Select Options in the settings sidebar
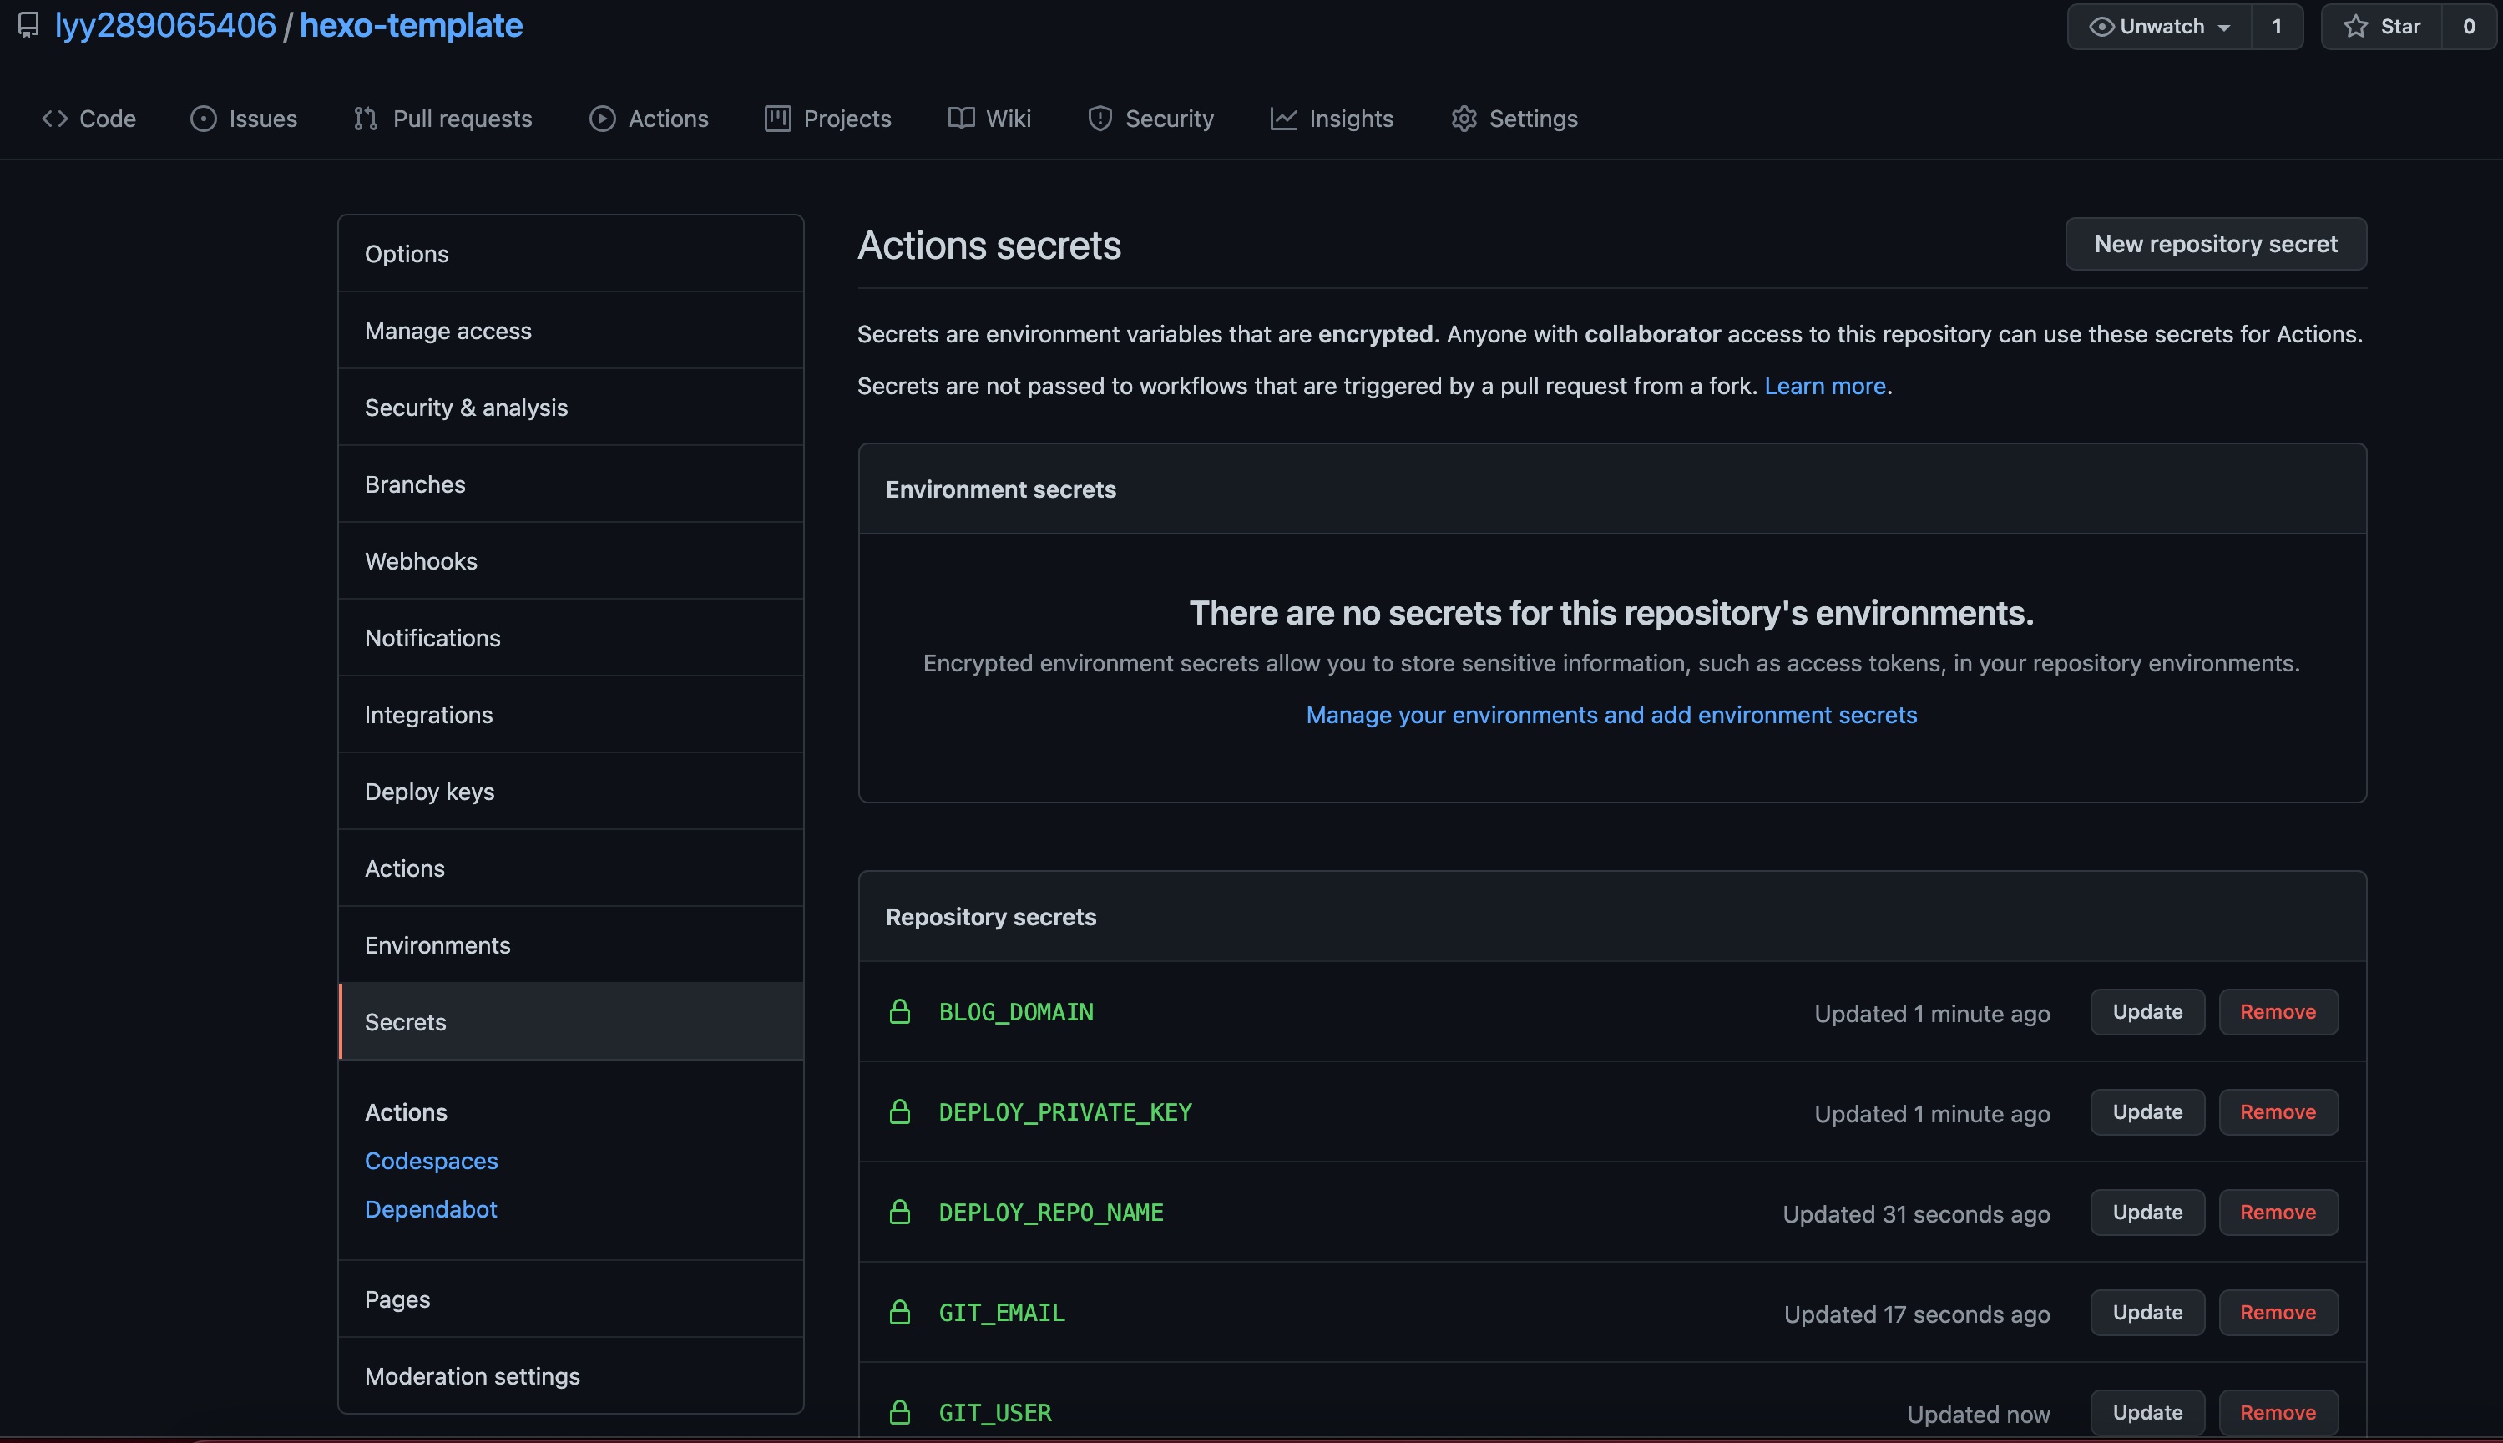The image size is (2503, 1443). click(x=571, y=254)
